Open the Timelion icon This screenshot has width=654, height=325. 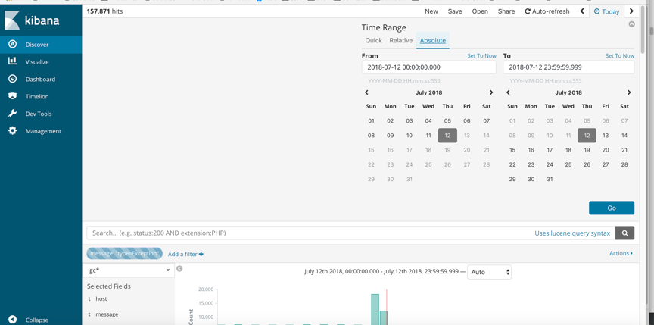(x=13, y=96)
